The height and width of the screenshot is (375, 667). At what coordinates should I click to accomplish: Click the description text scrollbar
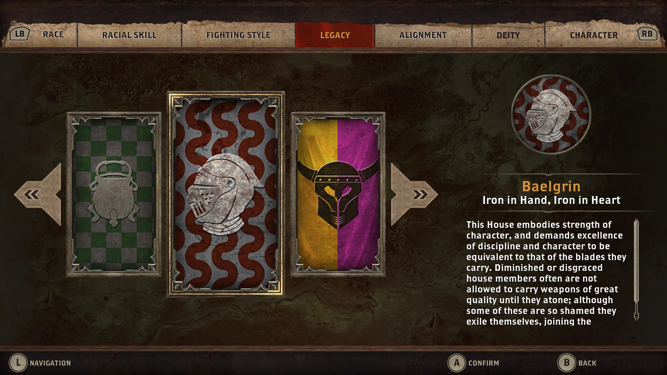[x=636, y=269]
